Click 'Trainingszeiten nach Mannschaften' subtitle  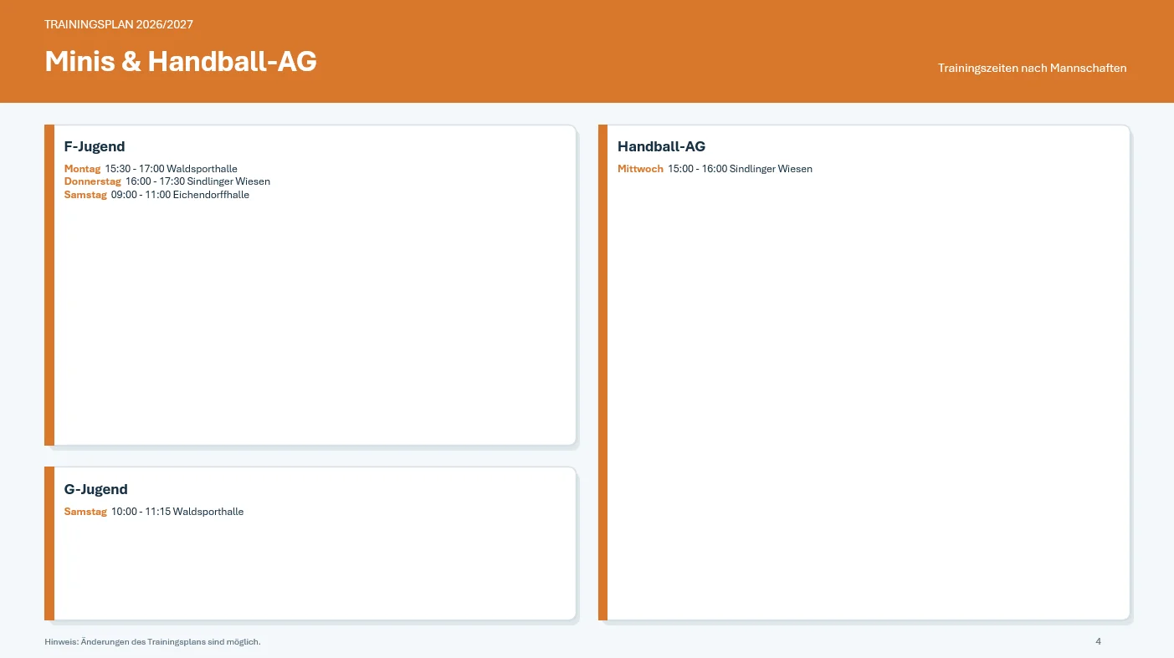coord(1032,68)
